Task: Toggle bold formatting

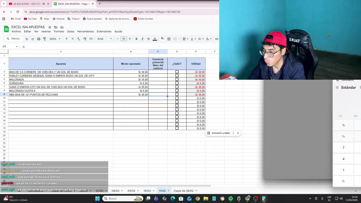Action: point(136,39)
